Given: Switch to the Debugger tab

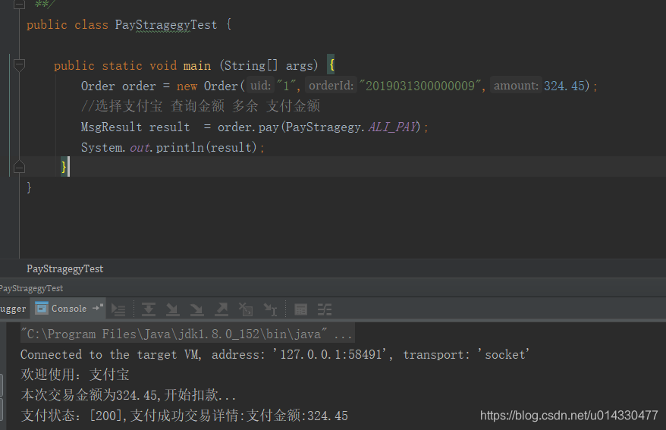Looking at the screenshot, I should 13,309.
